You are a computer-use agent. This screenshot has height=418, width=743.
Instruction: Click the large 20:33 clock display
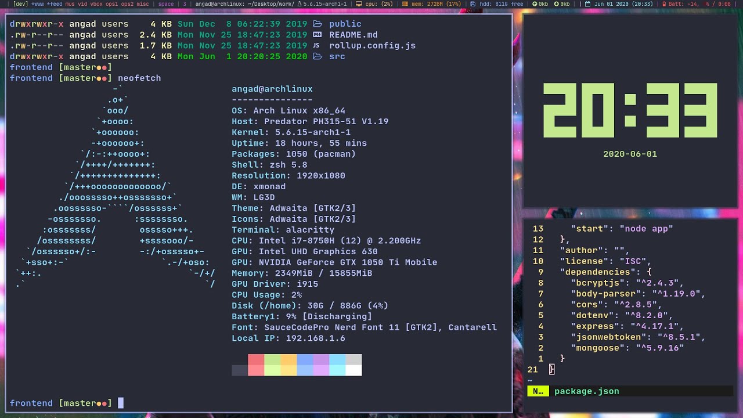tap(630, 111)
